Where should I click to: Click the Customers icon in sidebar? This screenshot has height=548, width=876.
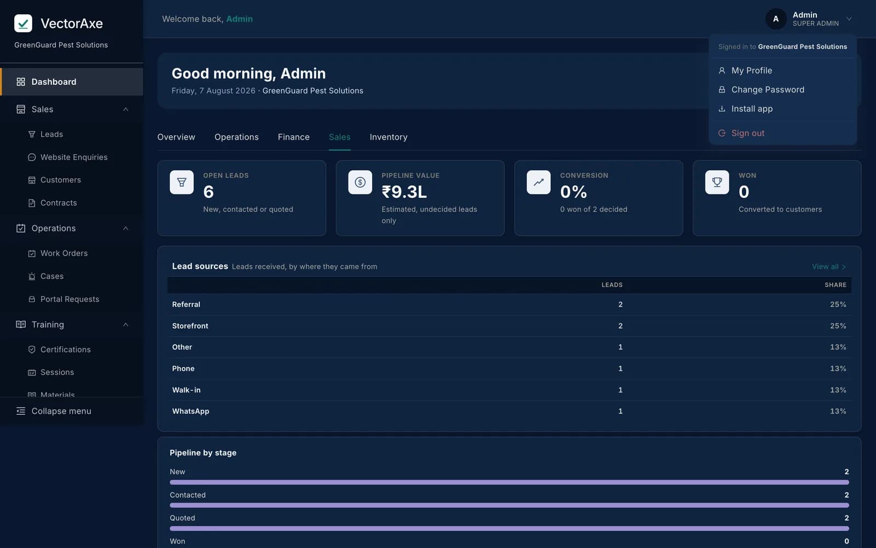[x=32, y=180]
